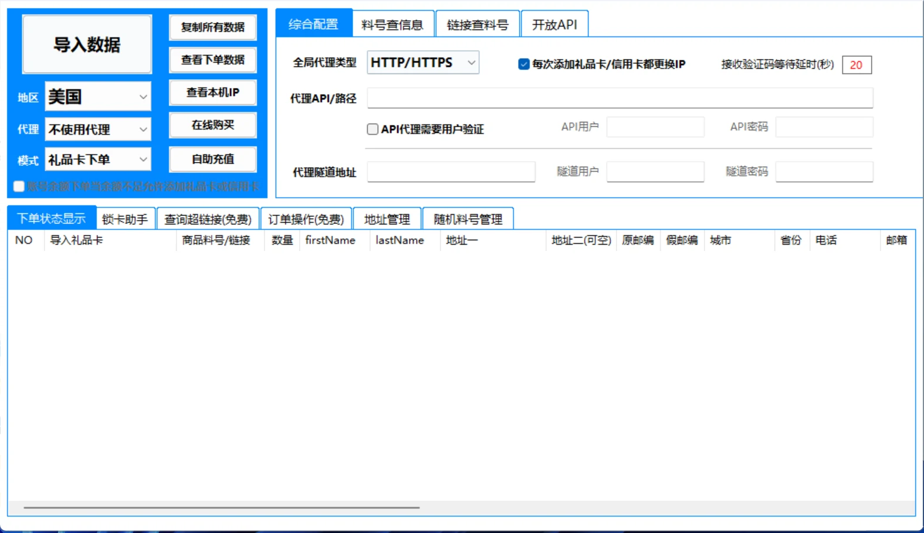This screenshot has height=533, width=924.
Task: Click 自助充值 button
Action: click(213, 159)
